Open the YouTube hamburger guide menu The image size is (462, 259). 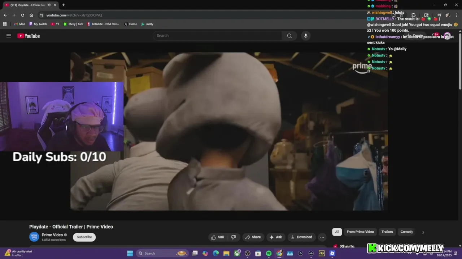[9, 36]
